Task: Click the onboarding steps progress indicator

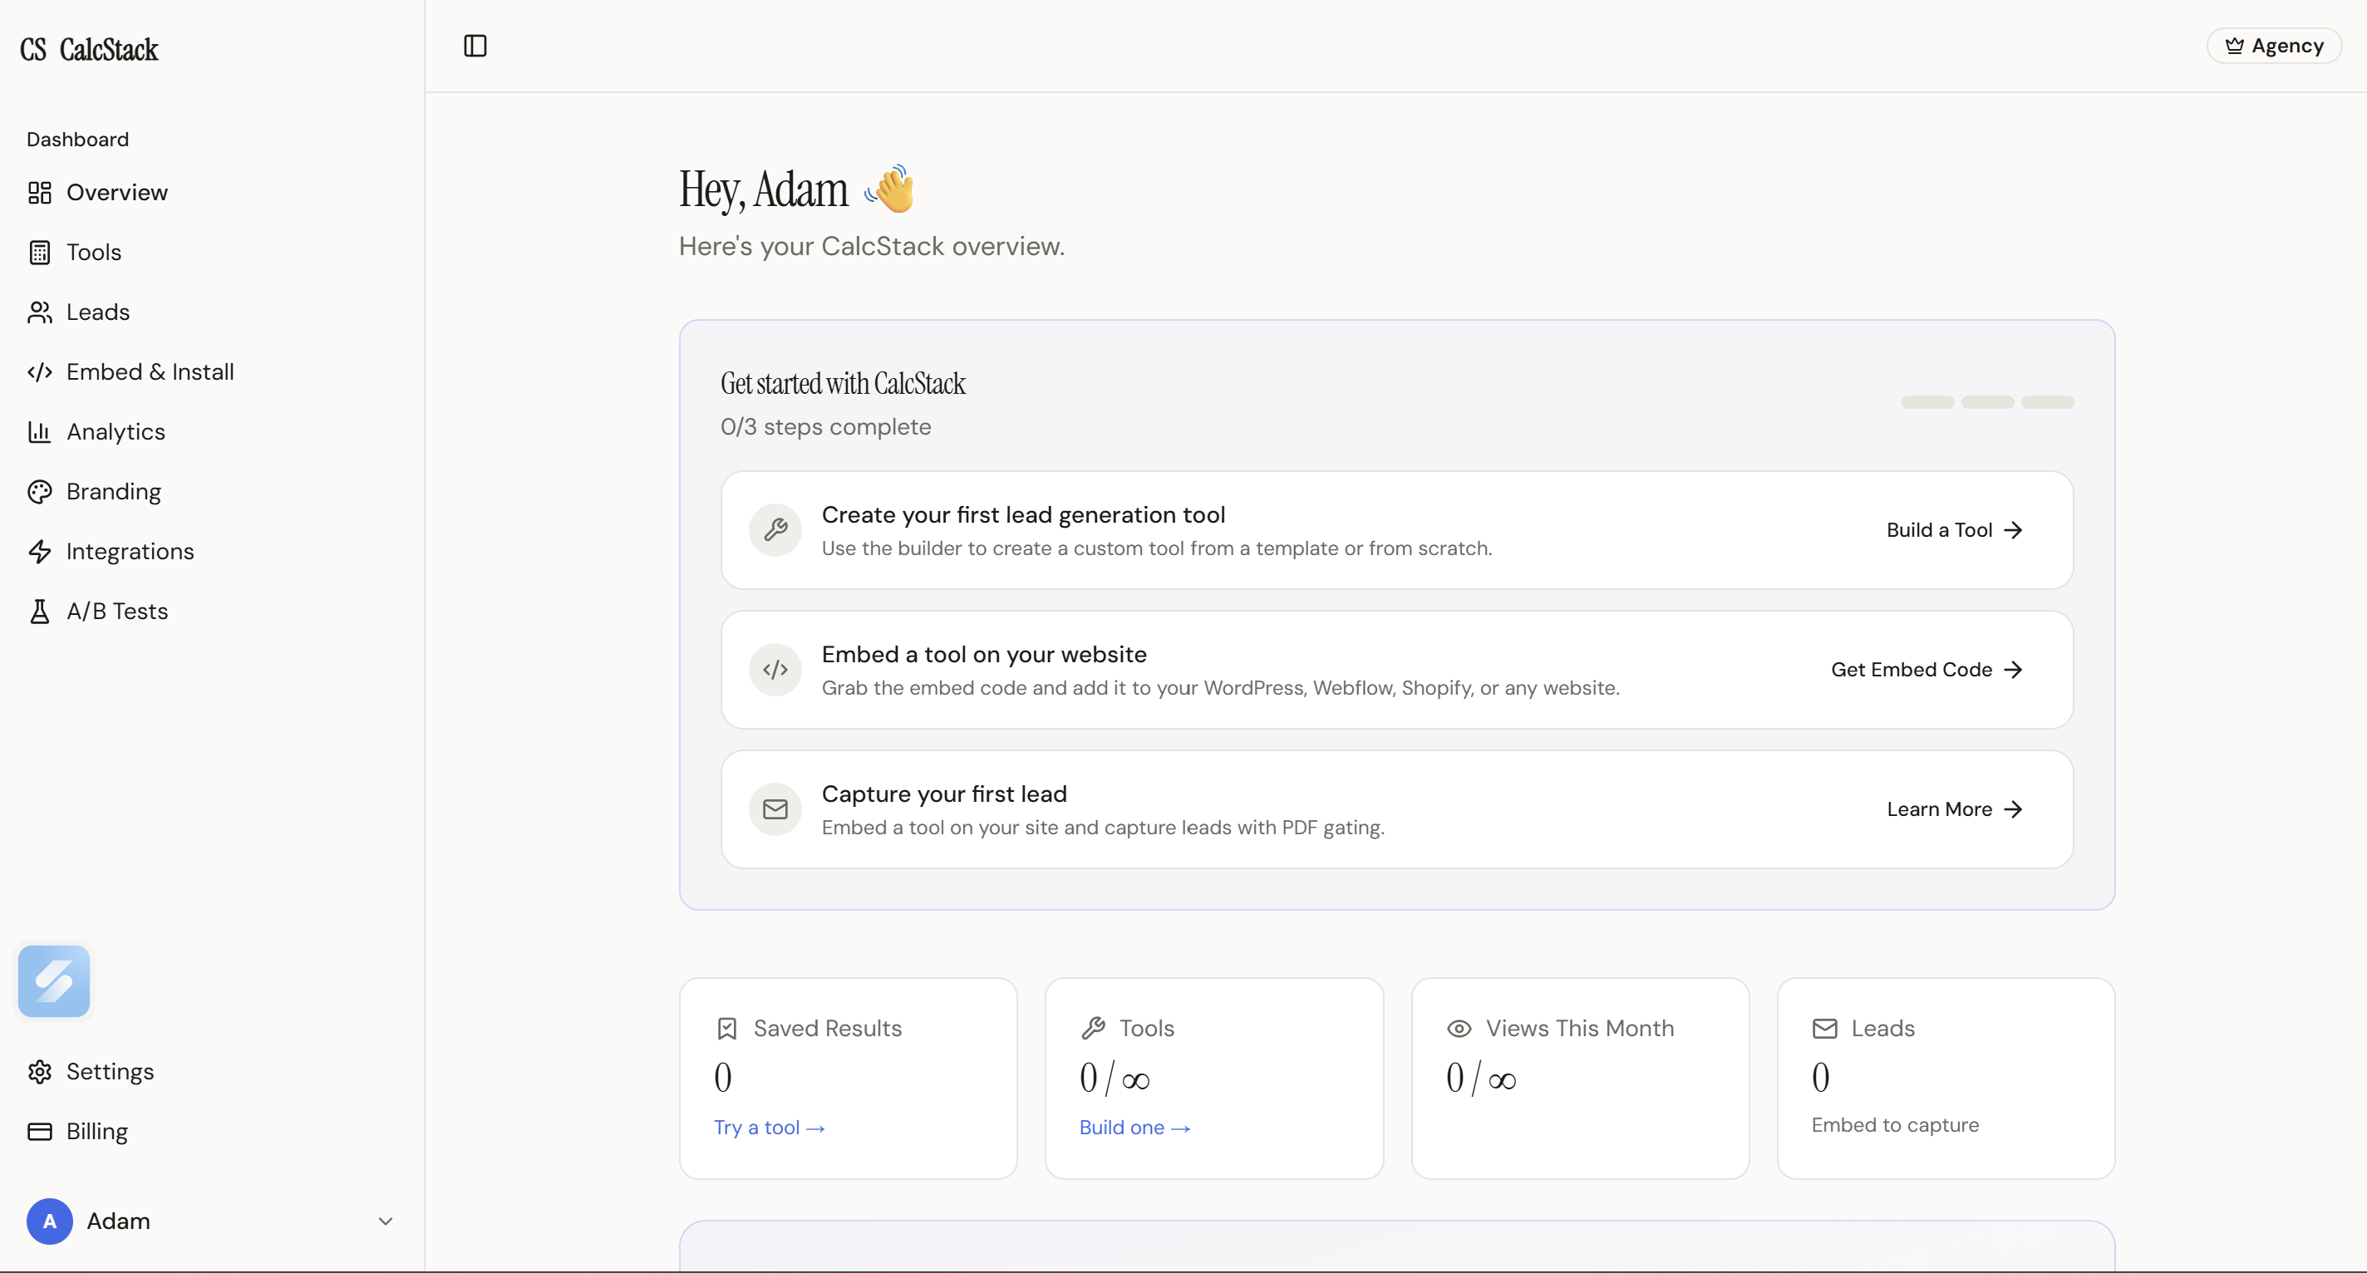Action: [1986, 402]
